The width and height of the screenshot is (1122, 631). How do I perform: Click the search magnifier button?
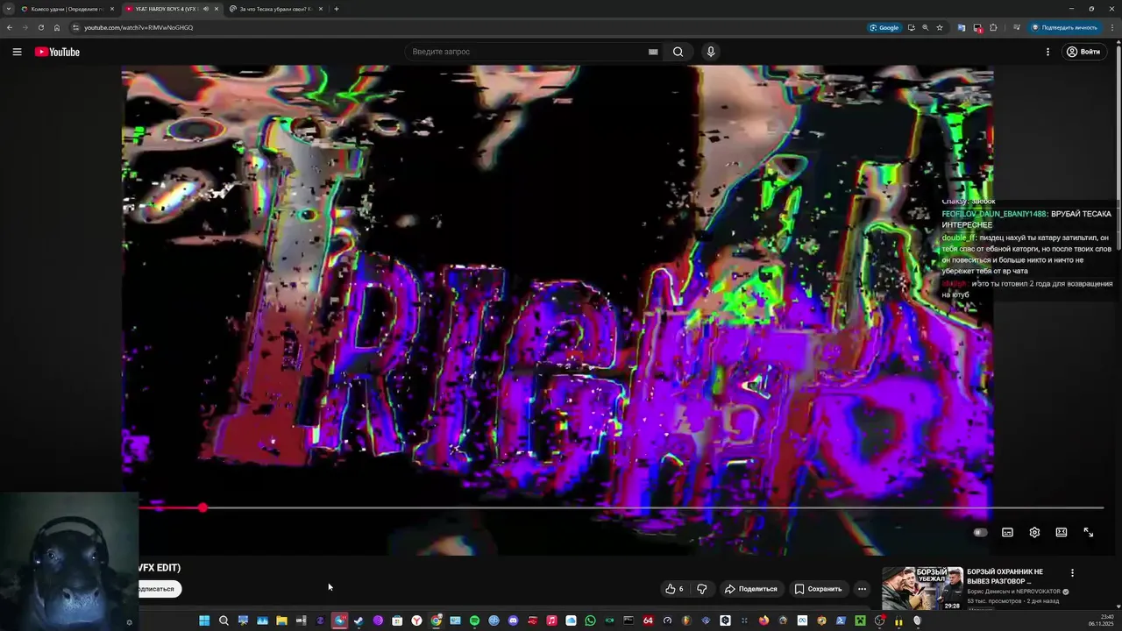coord(678,52)
